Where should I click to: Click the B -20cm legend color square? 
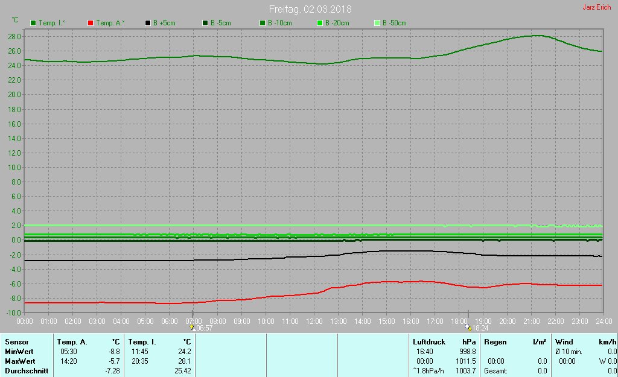(x=320, y=24)
